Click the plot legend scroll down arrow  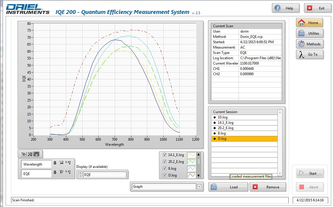(x=198, y=176)
